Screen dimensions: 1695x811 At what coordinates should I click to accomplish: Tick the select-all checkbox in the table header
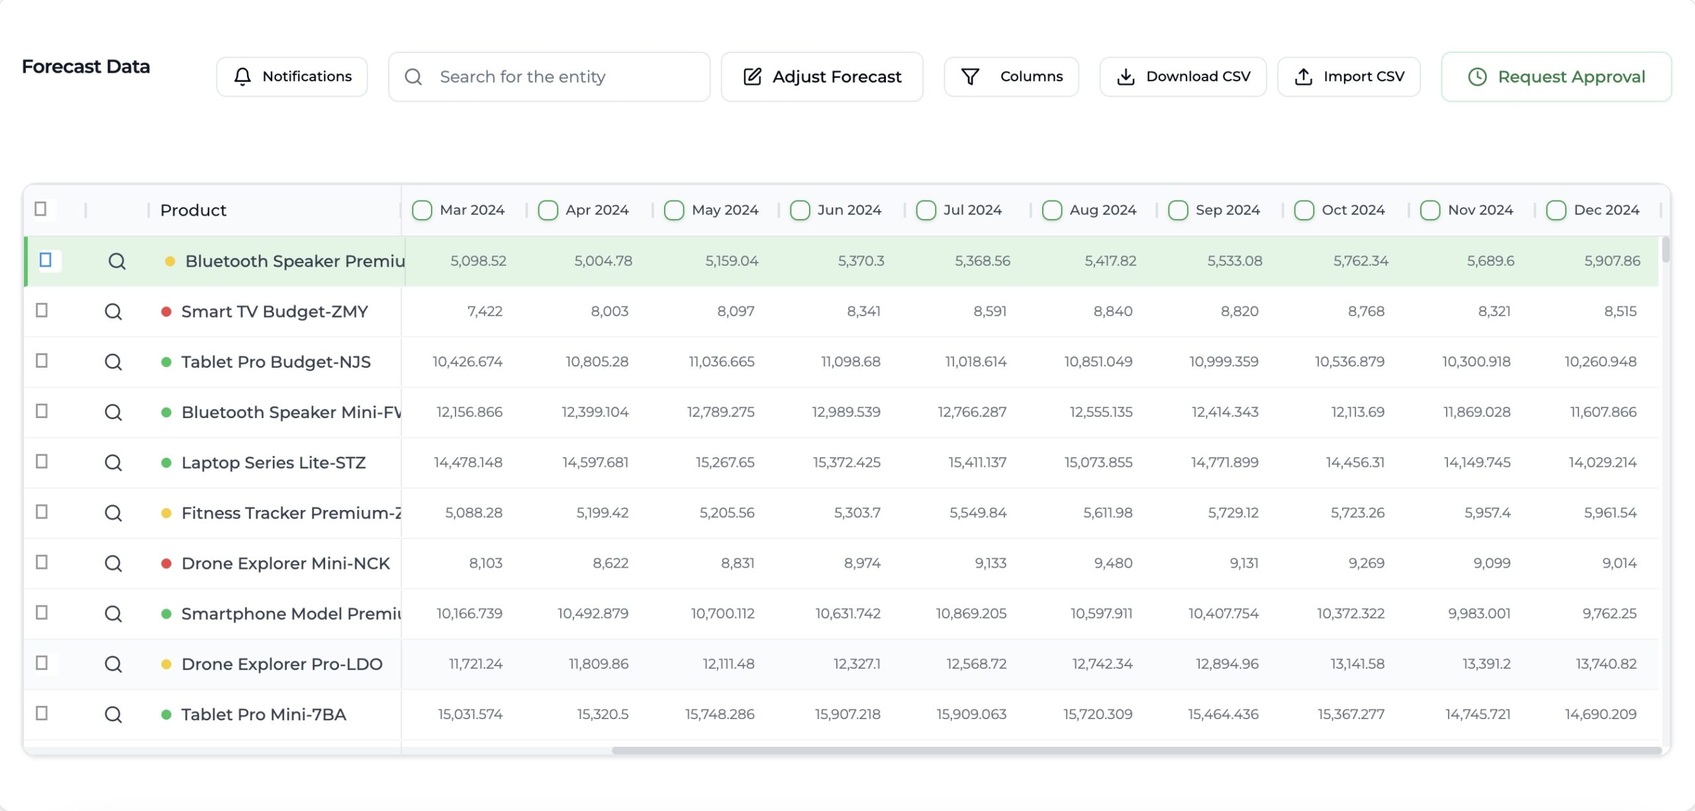41,209
